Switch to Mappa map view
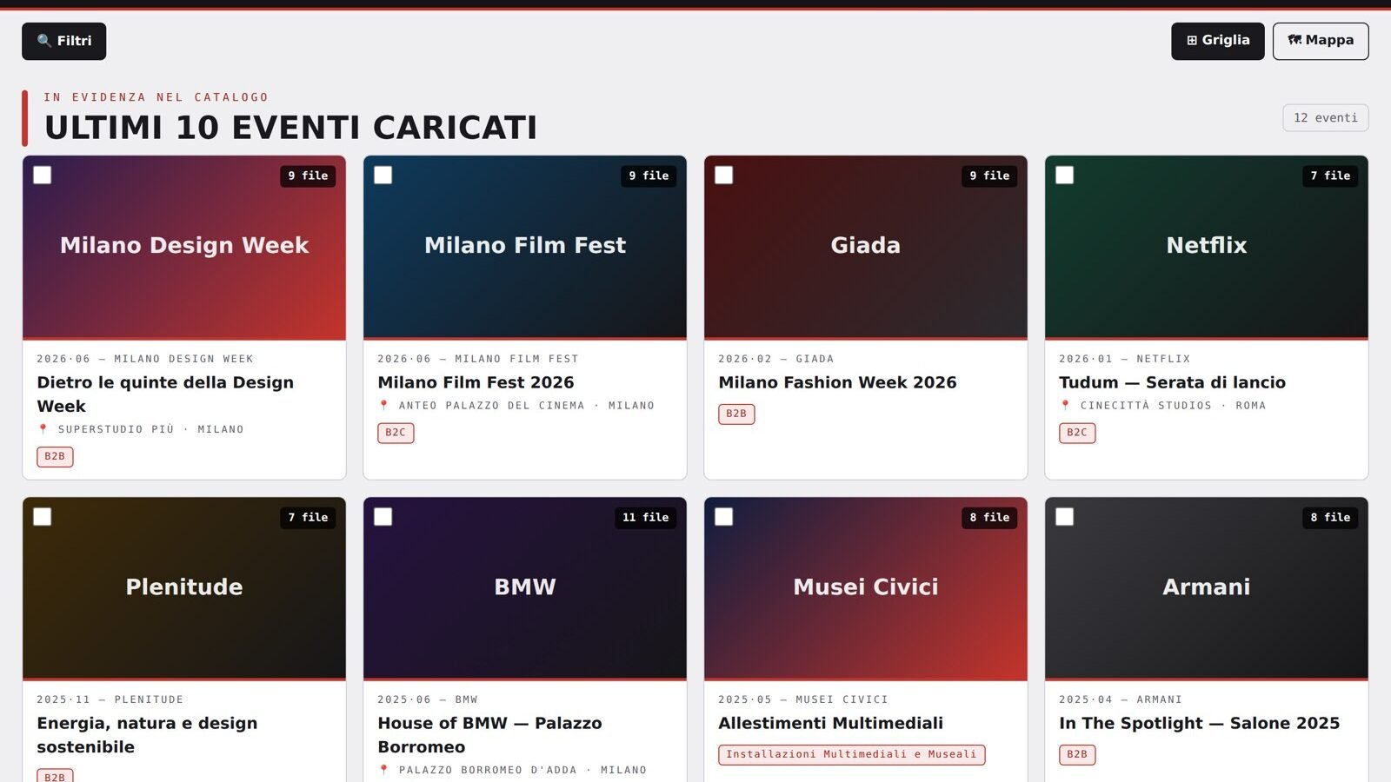This screenshot has height=782, width=1391. 1321,41
